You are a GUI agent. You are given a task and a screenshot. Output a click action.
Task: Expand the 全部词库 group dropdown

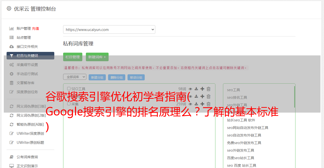tap(75, 77)
